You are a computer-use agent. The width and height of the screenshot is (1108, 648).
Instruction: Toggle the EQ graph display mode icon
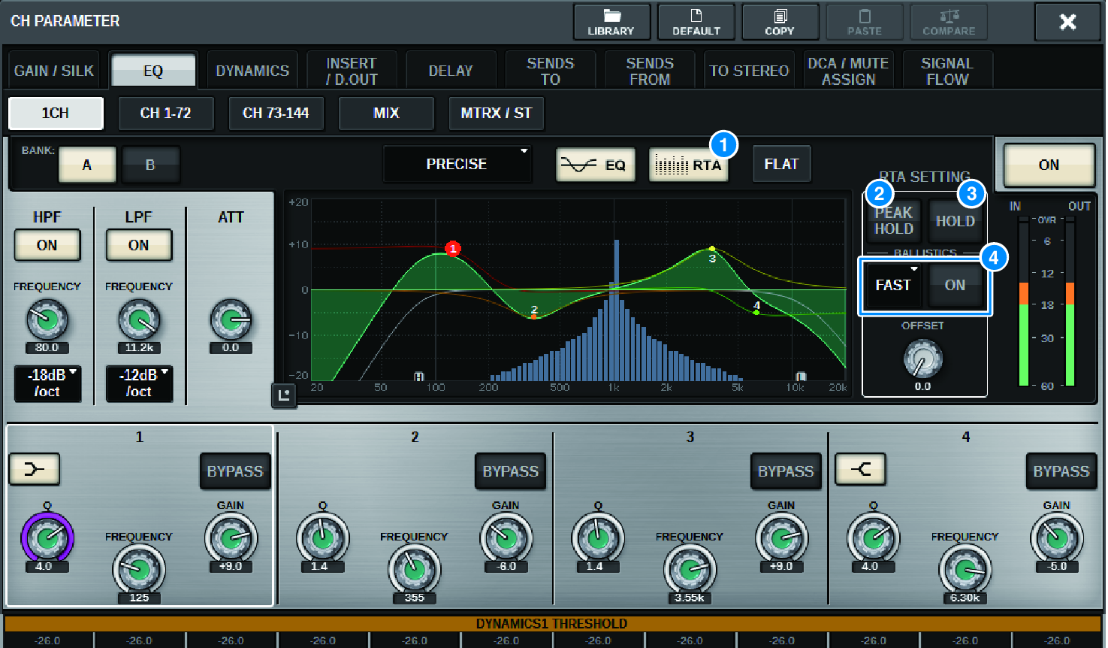[283, 395]
